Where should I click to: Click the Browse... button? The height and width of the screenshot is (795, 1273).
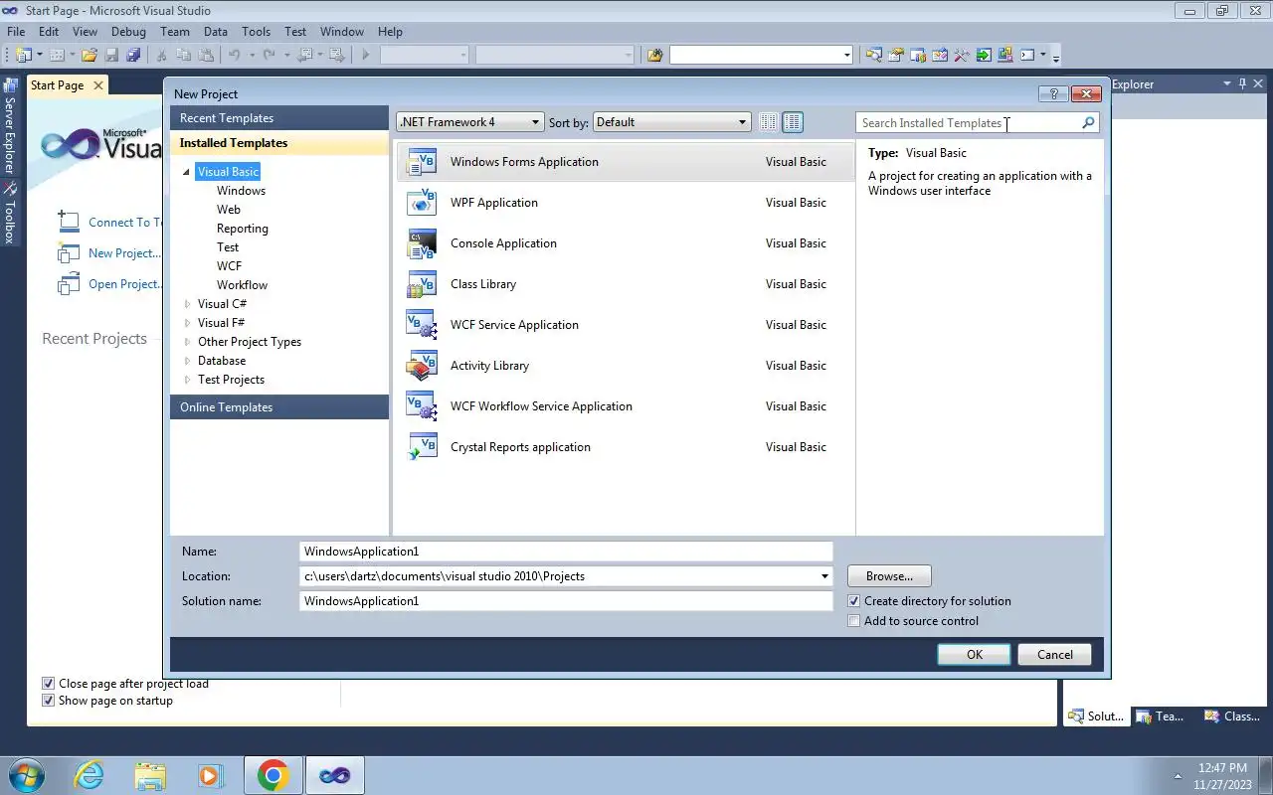[889, 576]
